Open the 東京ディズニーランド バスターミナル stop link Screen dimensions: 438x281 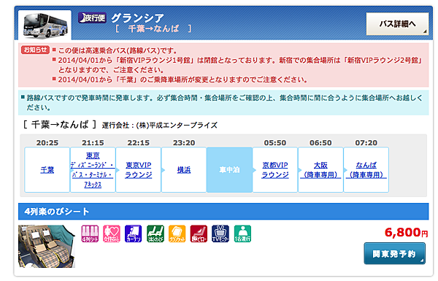(x=93, y=170)
